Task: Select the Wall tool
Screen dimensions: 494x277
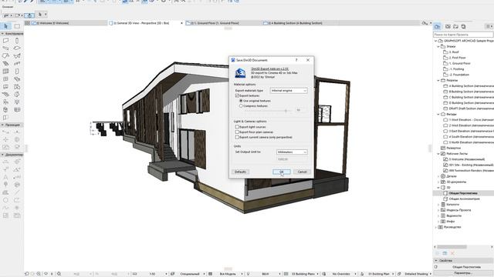Action: (5, 41)
